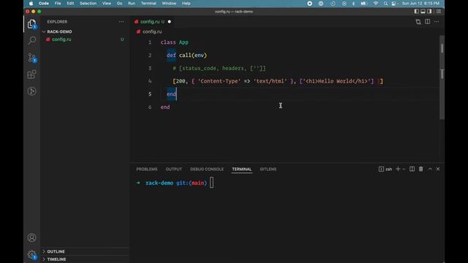
Task: Open the Accounts menu in activity bar
Action: point(31,237)
